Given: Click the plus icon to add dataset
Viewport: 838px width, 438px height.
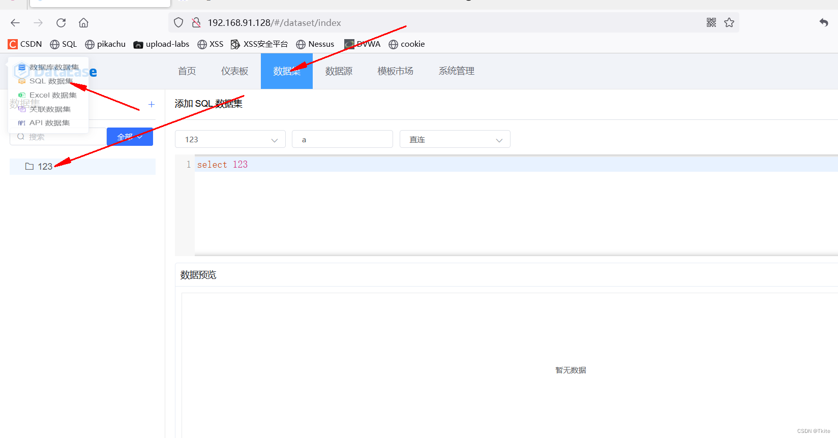Looking at the screenshot, I should pyautogui.click(x=152, y=104).
